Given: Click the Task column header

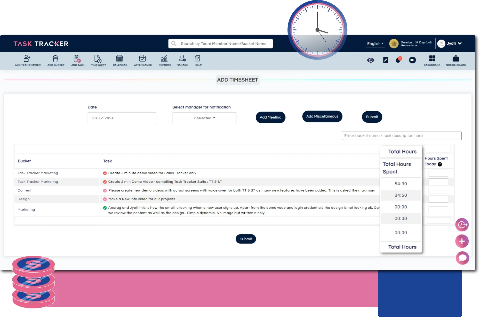Looking at the screenshot, I should (x=107, y=161).
